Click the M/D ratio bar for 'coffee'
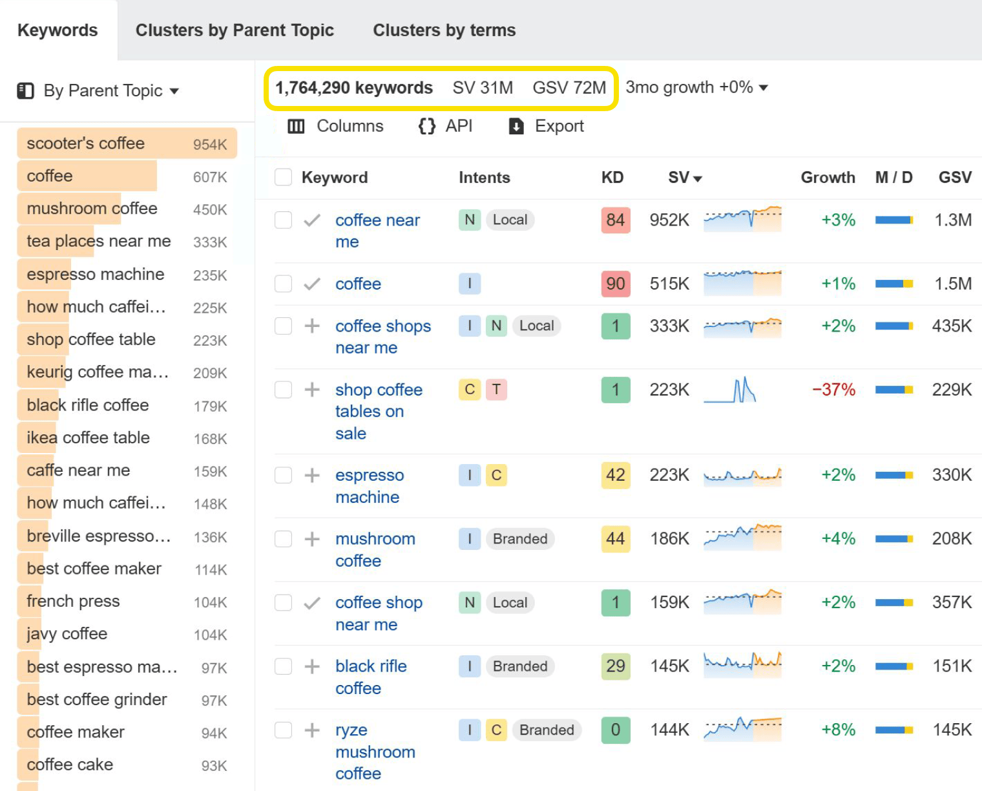This screenshot has width=982, height=791. pyautogui.click(x=893, y=284)
